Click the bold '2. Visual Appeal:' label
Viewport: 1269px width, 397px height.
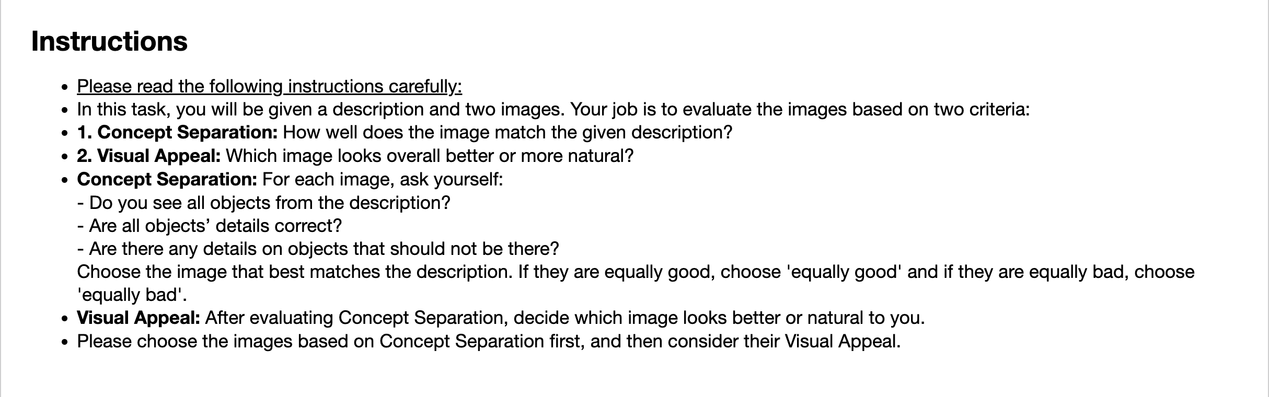(149, 156)
